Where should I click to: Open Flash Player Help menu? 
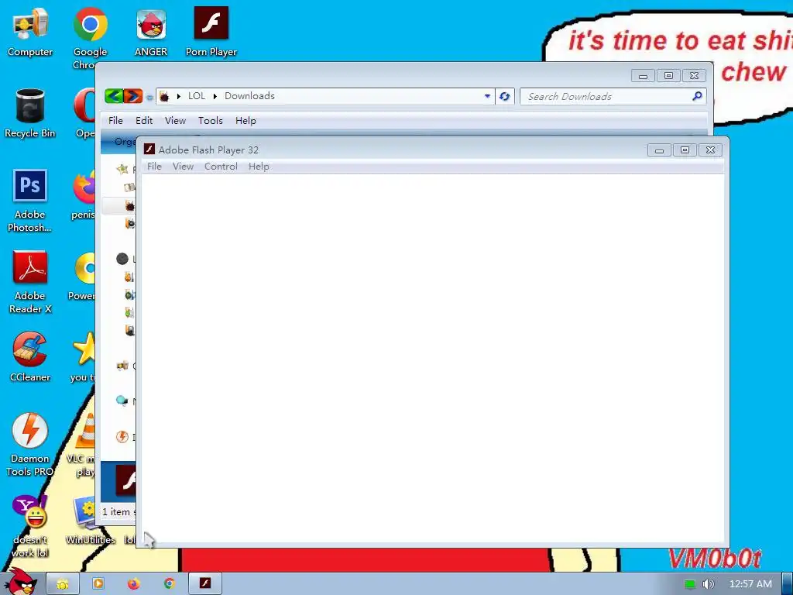tap(259, 167)
